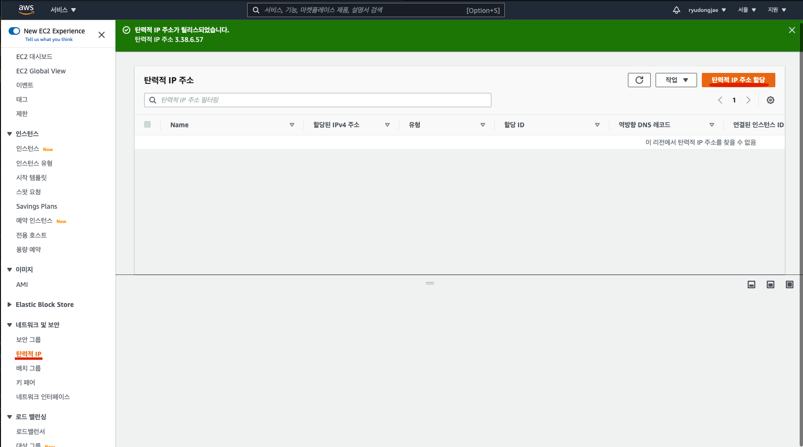The image size is (803, 447).
Task: Close the New EC2 Experience notice
Action: click(x=102, y=35)
